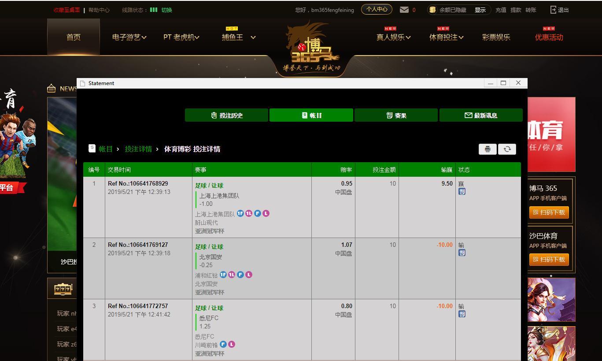Screen dimensions: 602x361
Task: Click the 转账 transfer link
Action: [x=531, y=10]
